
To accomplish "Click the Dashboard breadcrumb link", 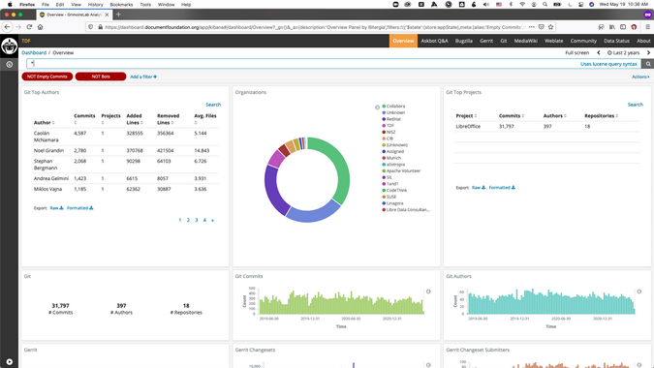I will click(x=34, y=53).
